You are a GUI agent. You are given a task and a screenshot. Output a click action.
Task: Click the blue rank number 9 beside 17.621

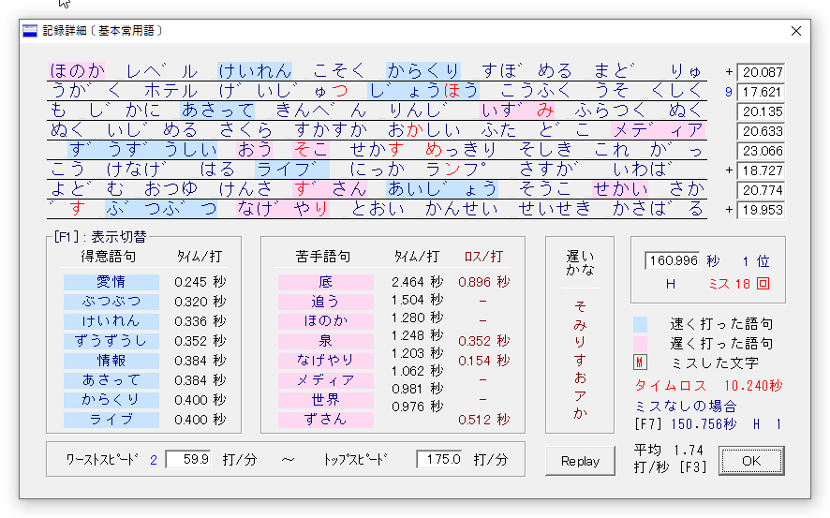(729, 92)
